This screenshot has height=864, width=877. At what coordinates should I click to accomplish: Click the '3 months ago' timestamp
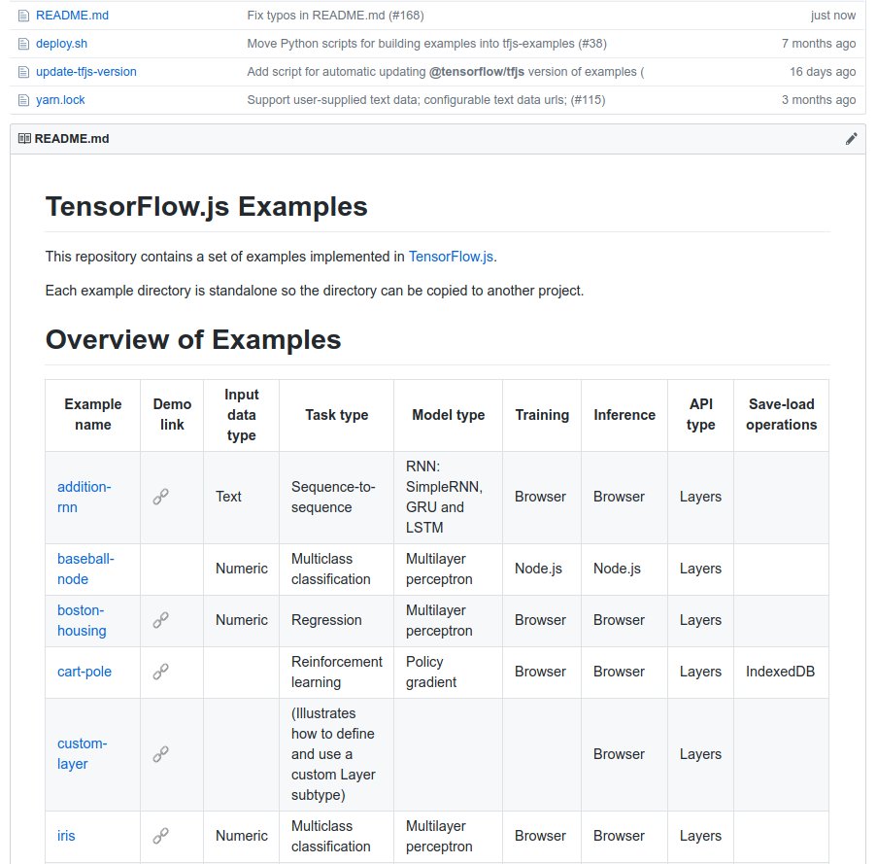(x=819, y=100)
